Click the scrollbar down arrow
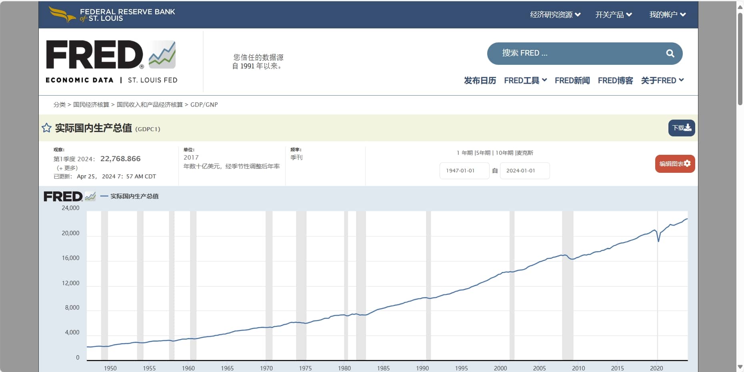 point(740,367)
